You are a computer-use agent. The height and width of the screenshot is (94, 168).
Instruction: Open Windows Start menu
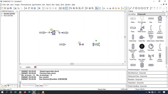(2, 92)
